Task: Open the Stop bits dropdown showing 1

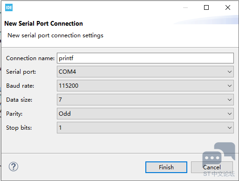Action: (145, 128)
